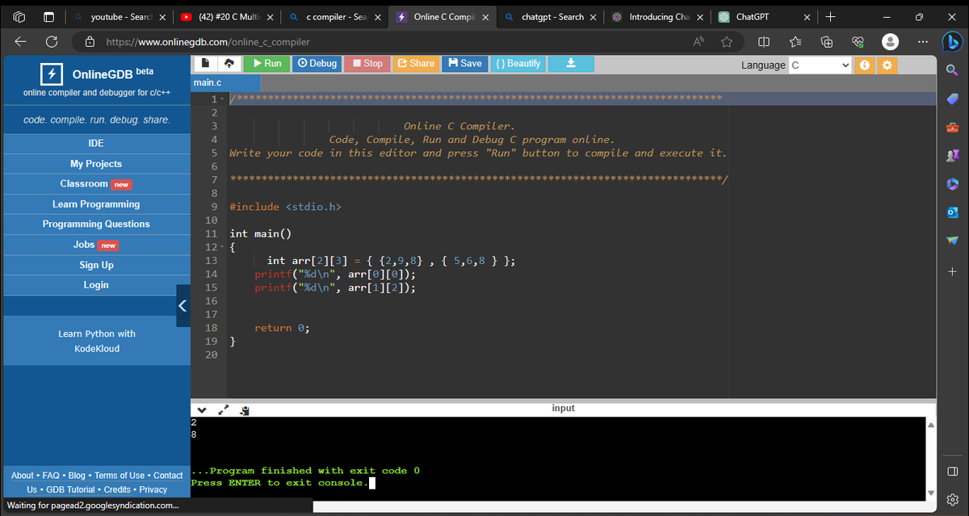This screenshot has width=969, height=516.
Task: Click the return 0; line
Action: coord(282,327)
